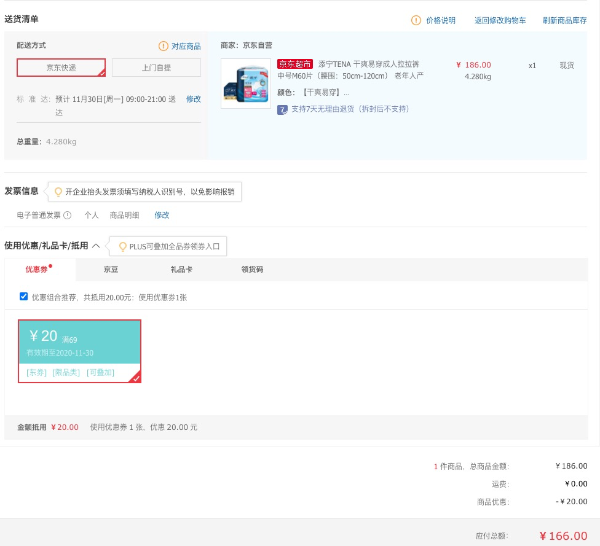Image resolution: width=600 pixels, height=546 pixels.
Task: Click the 现货 stock status
Action: (x=567, y=65)
